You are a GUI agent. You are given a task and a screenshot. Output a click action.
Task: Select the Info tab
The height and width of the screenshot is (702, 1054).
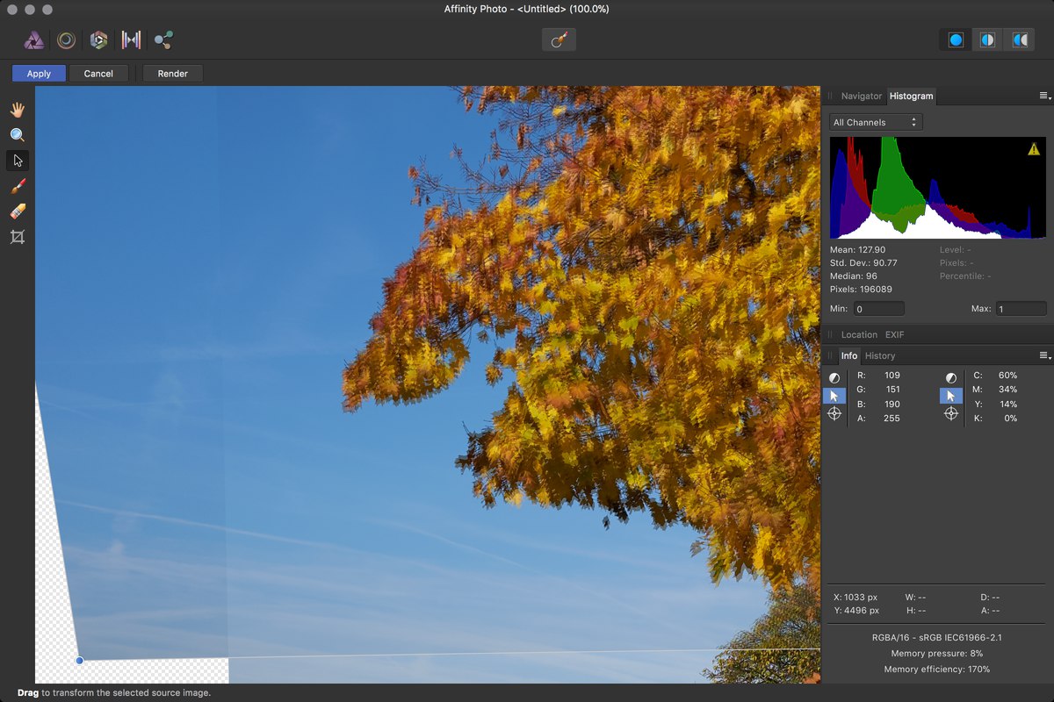pos(849,355)
